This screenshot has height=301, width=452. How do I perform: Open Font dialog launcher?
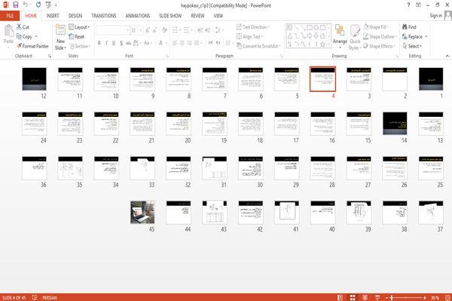click(167, 56)
